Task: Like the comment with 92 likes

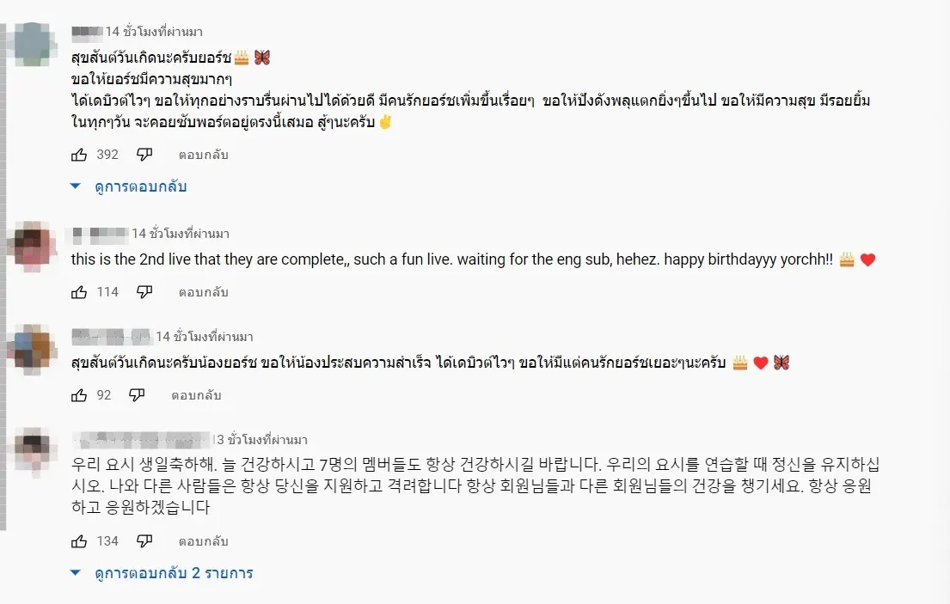Action: (79, 395)
